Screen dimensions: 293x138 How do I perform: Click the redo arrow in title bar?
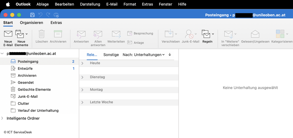tap(48, 15)
